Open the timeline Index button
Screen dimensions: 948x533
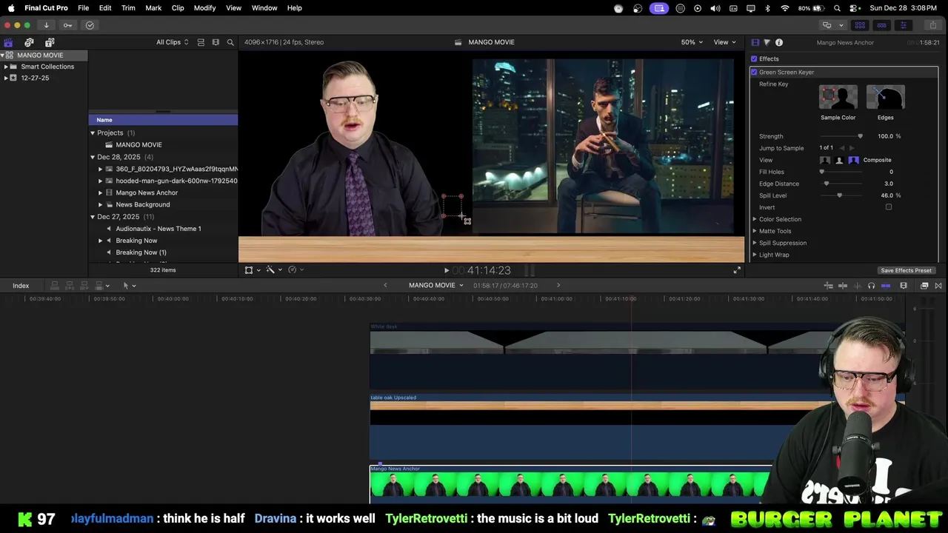[21, 286]
